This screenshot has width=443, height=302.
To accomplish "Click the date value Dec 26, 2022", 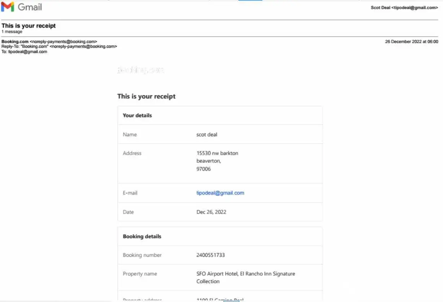I will click(211, 212).
